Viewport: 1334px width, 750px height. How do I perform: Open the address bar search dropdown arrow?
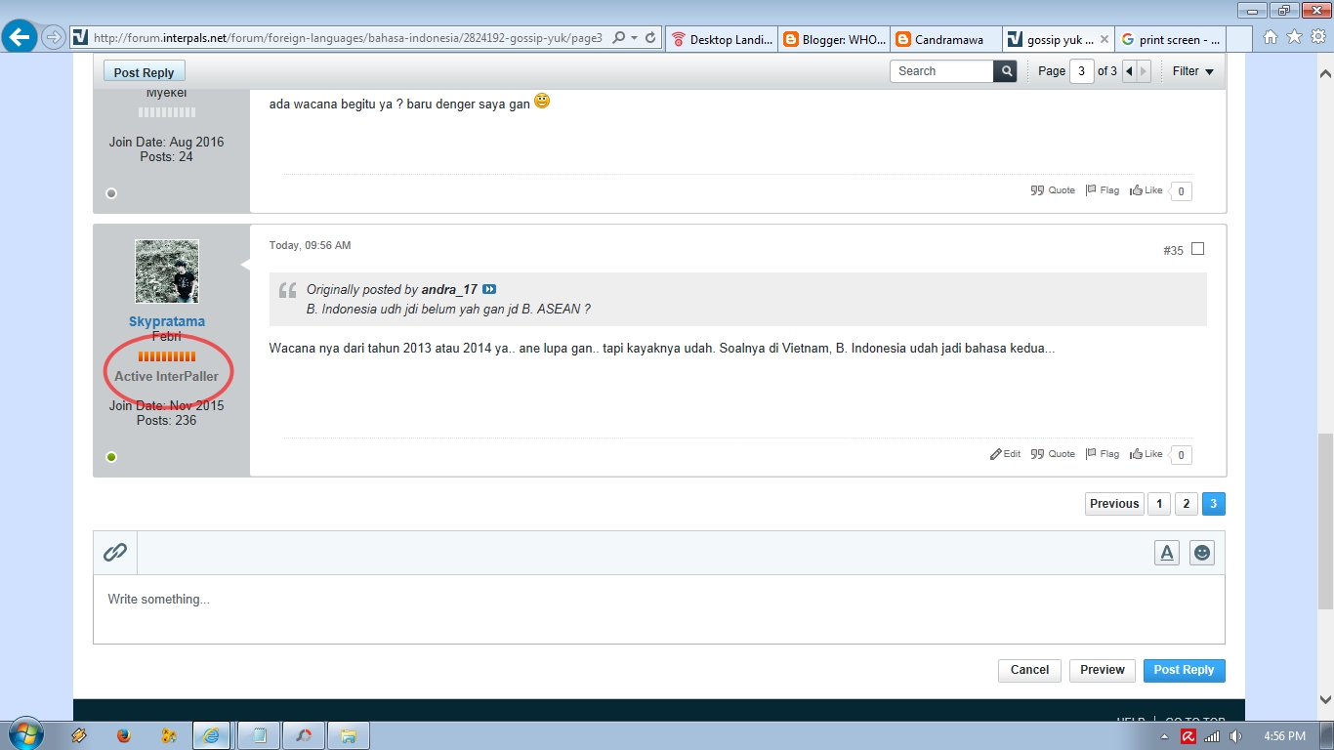(635, 38)
